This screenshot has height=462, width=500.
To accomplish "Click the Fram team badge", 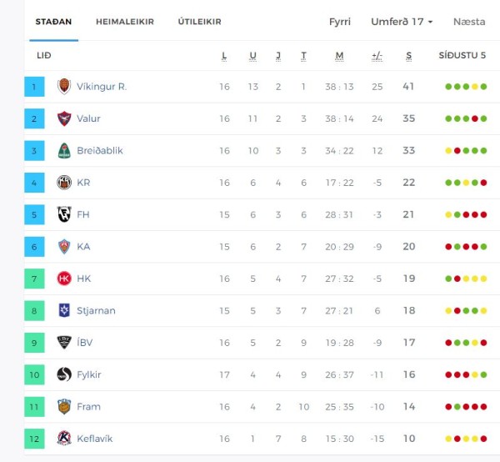I will click(x=64, y=406).
